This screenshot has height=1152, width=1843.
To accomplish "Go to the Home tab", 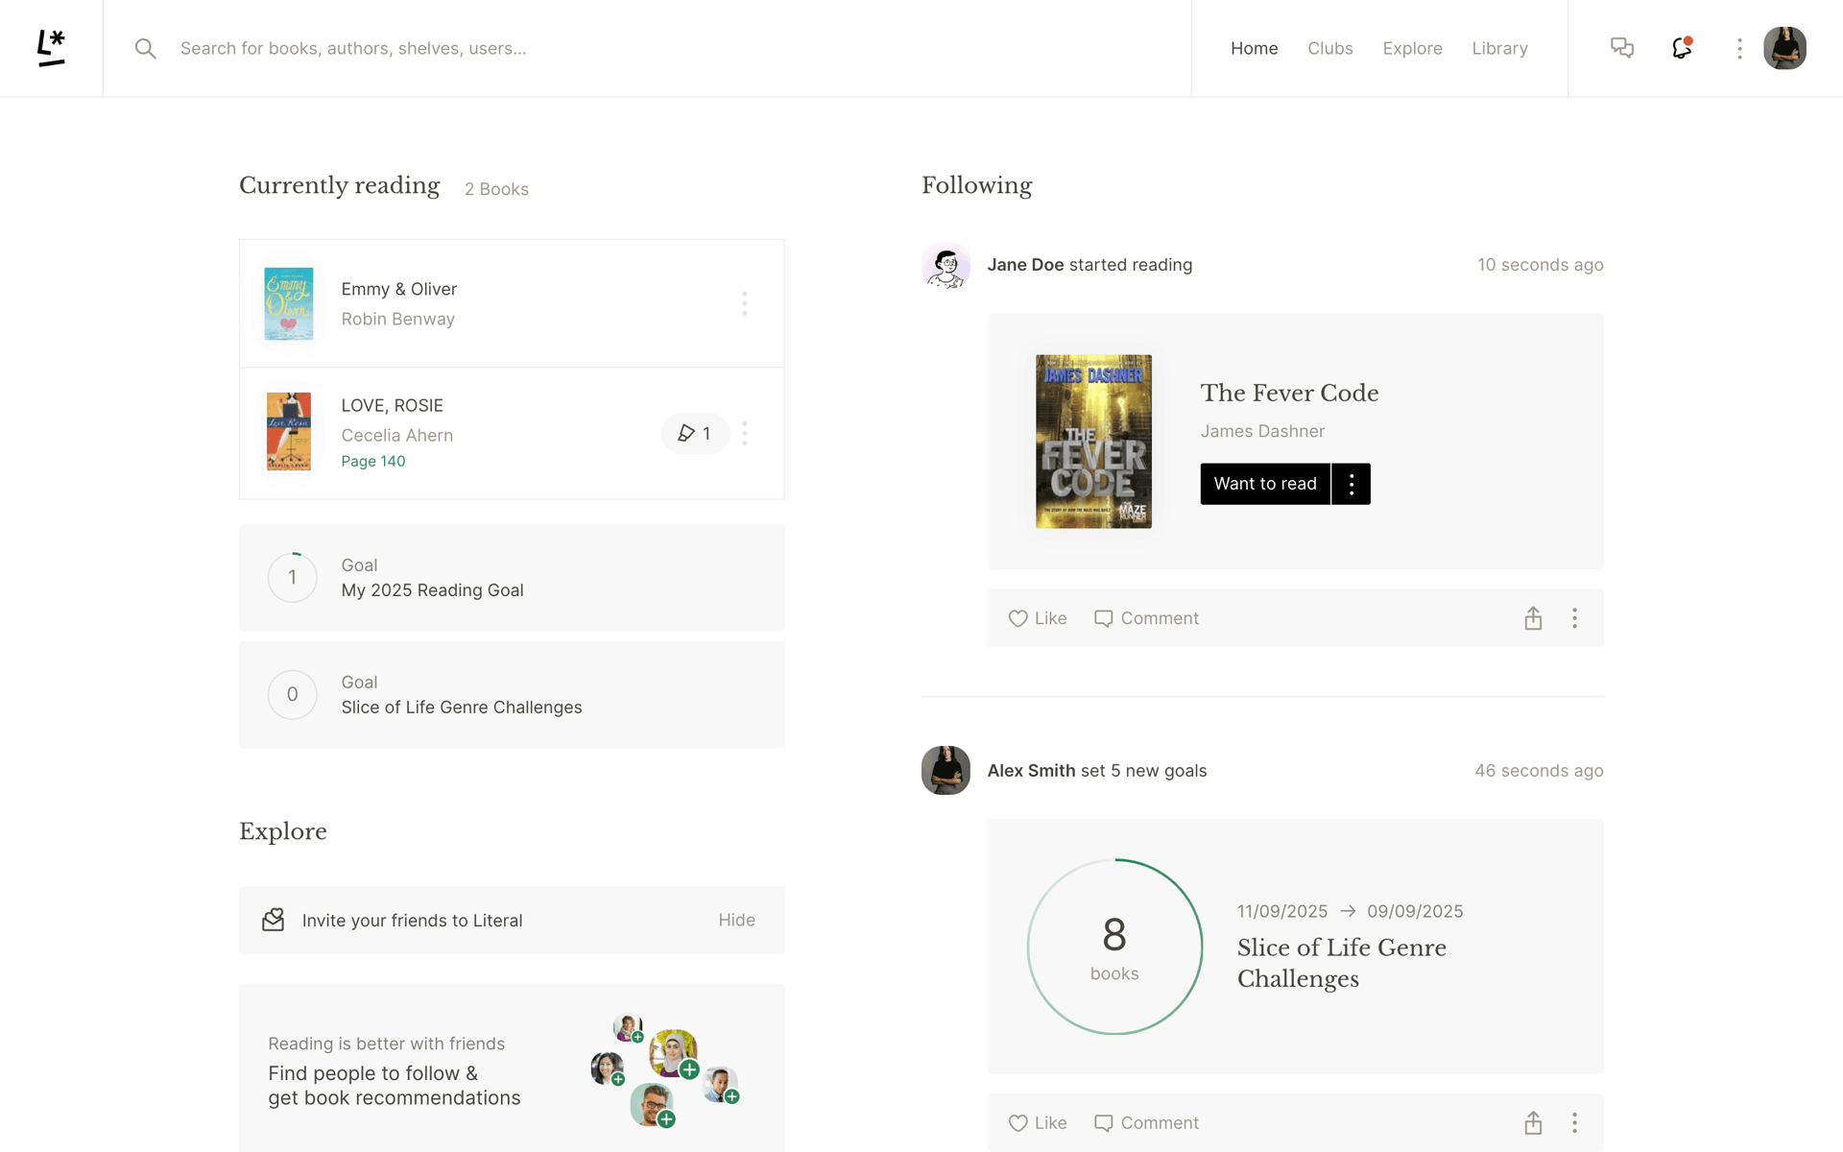I will (1254, 48).
